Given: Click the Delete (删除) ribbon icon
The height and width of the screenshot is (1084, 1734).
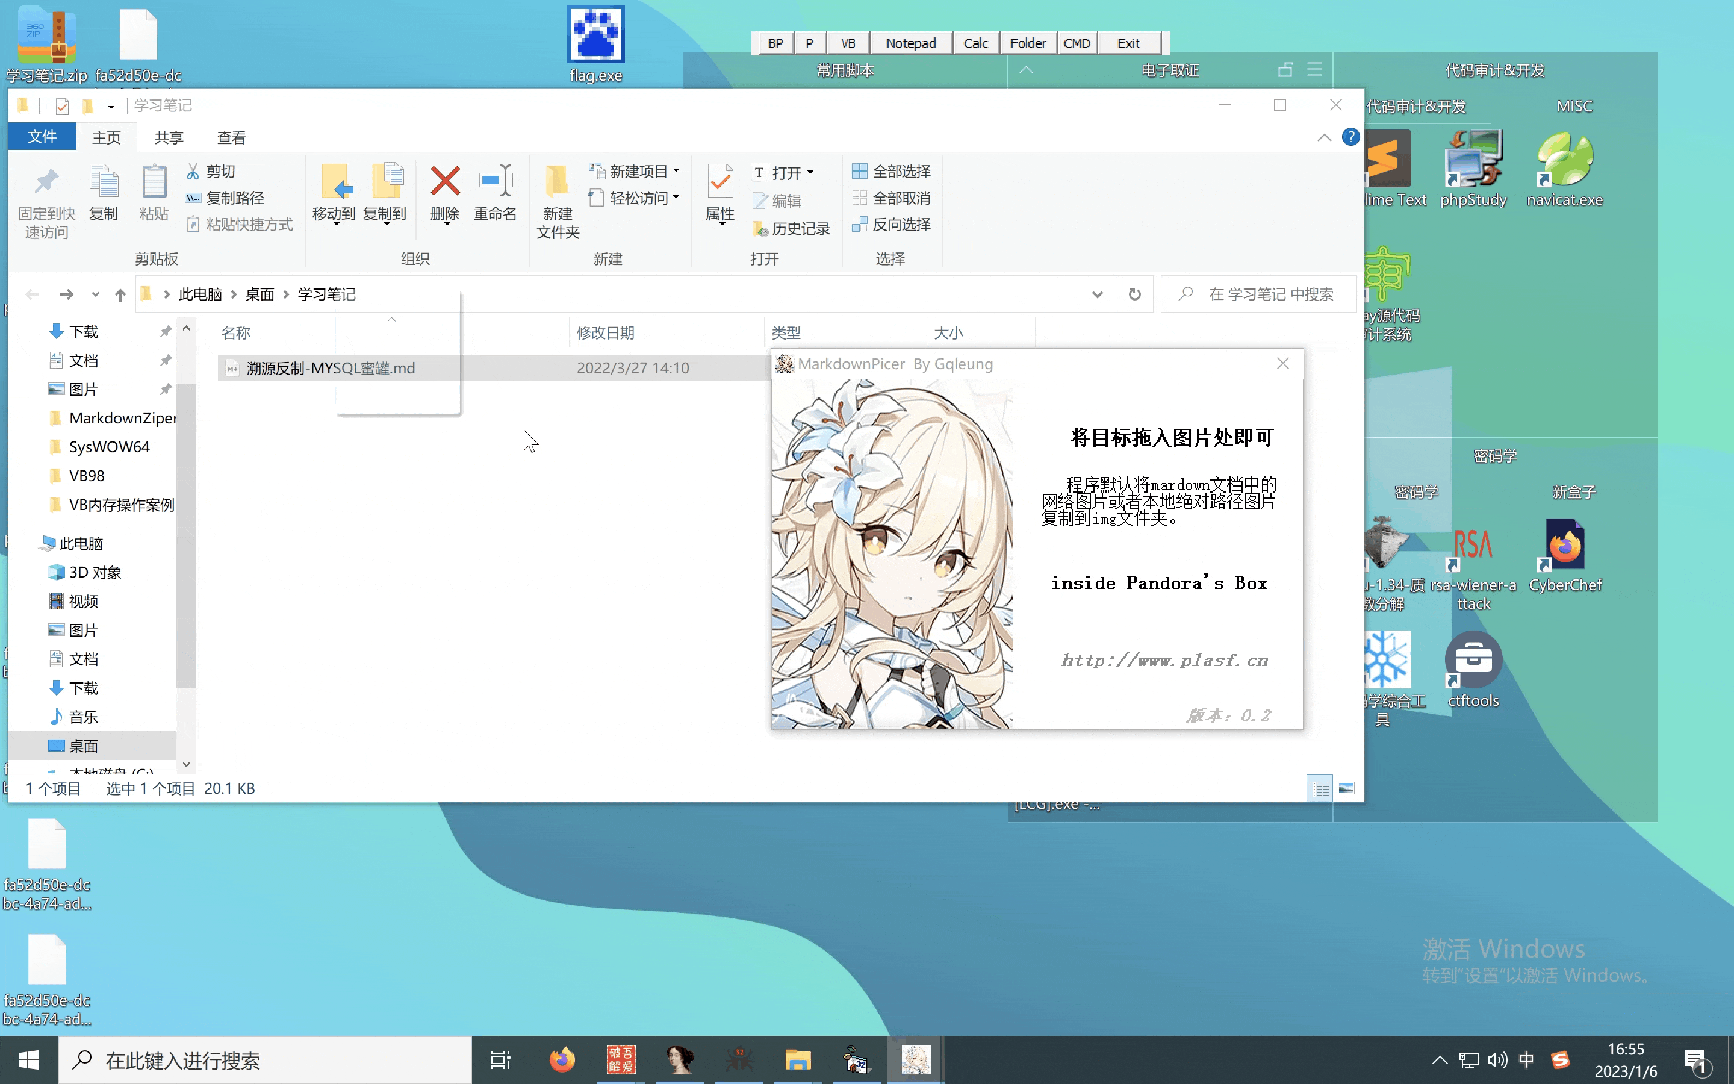Looking at the screenshot, I should [445, 182].
